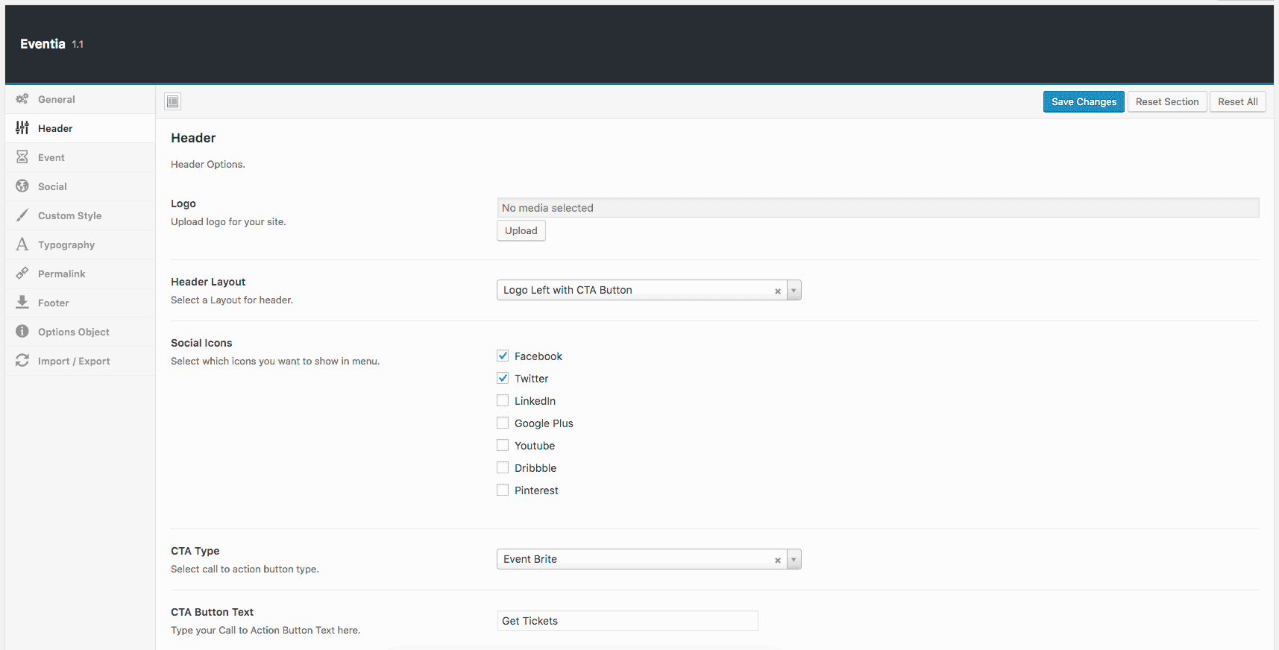
Task: Click the Upload logo button
Action: [x=521, y=231]
